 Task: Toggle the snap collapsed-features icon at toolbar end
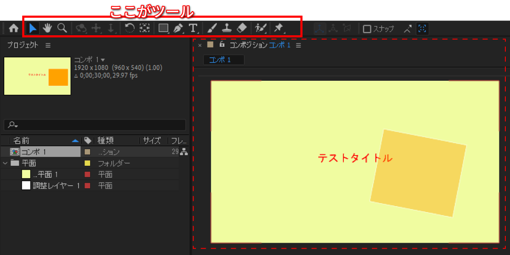(422, 28)
